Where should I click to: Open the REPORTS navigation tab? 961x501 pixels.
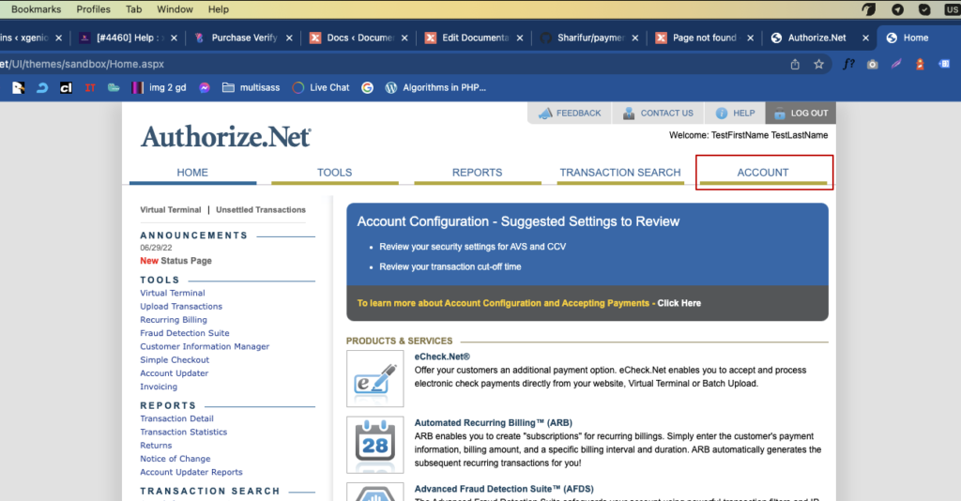tap(478, 173)
